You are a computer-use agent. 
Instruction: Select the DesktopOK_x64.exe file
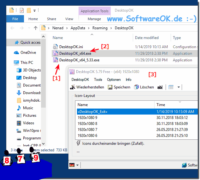click(x=125, y=53)
